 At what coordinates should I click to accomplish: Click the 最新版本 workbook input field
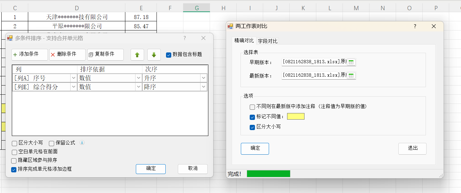(x=314, y=75)
